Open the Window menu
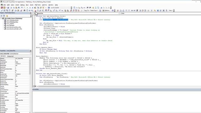The image size is (201, 113). pyautogui.click(x=51, y=5)
